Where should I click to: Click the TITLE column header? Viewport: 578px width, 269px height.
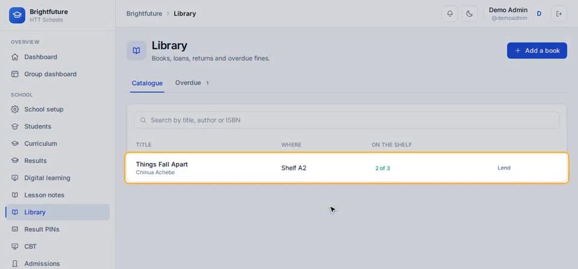[x=144, y=145]
